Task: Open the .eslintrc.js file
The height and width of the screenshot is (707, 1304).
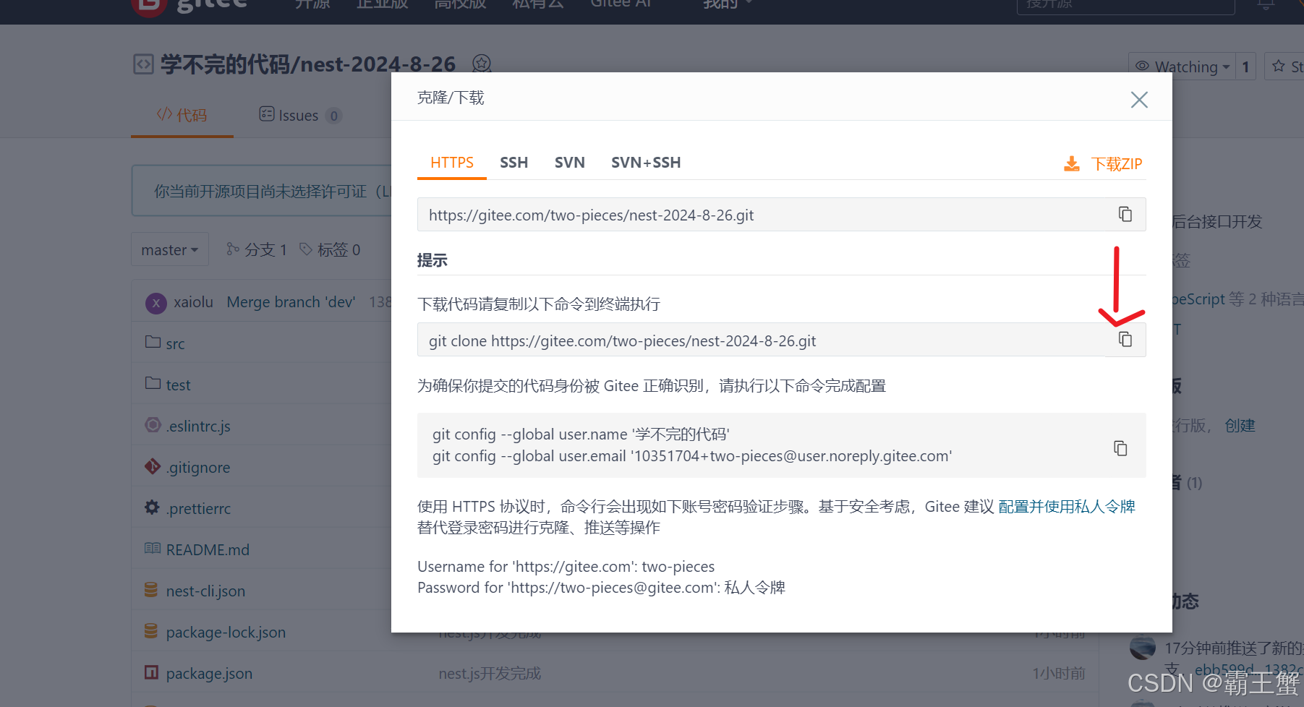Action: [198, 427]
